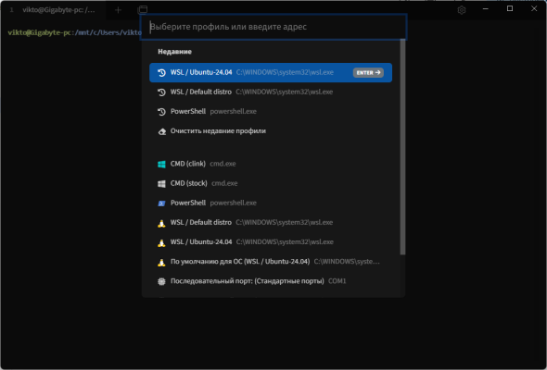The height and width of the screenshot is (370, 547).
Task: Click white Windows icon of CMD (stock)
Action: click(161, 184)
